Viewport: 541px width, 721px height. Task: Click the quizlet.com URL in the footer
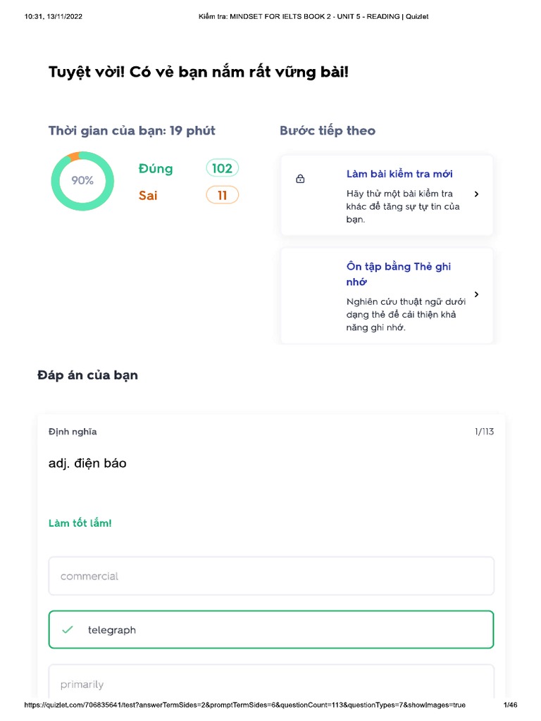tap(245, 706)
